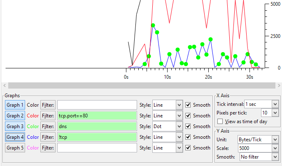Enable the Graph 5 button
The image size is (282, 166).
pos(15,148)
